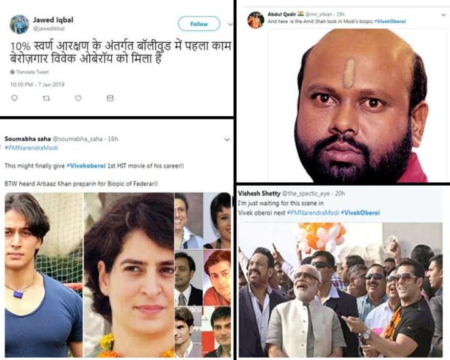Click the @jawedikbal handle
Screen dimensions: 450x360
click(x=49, y=28)
